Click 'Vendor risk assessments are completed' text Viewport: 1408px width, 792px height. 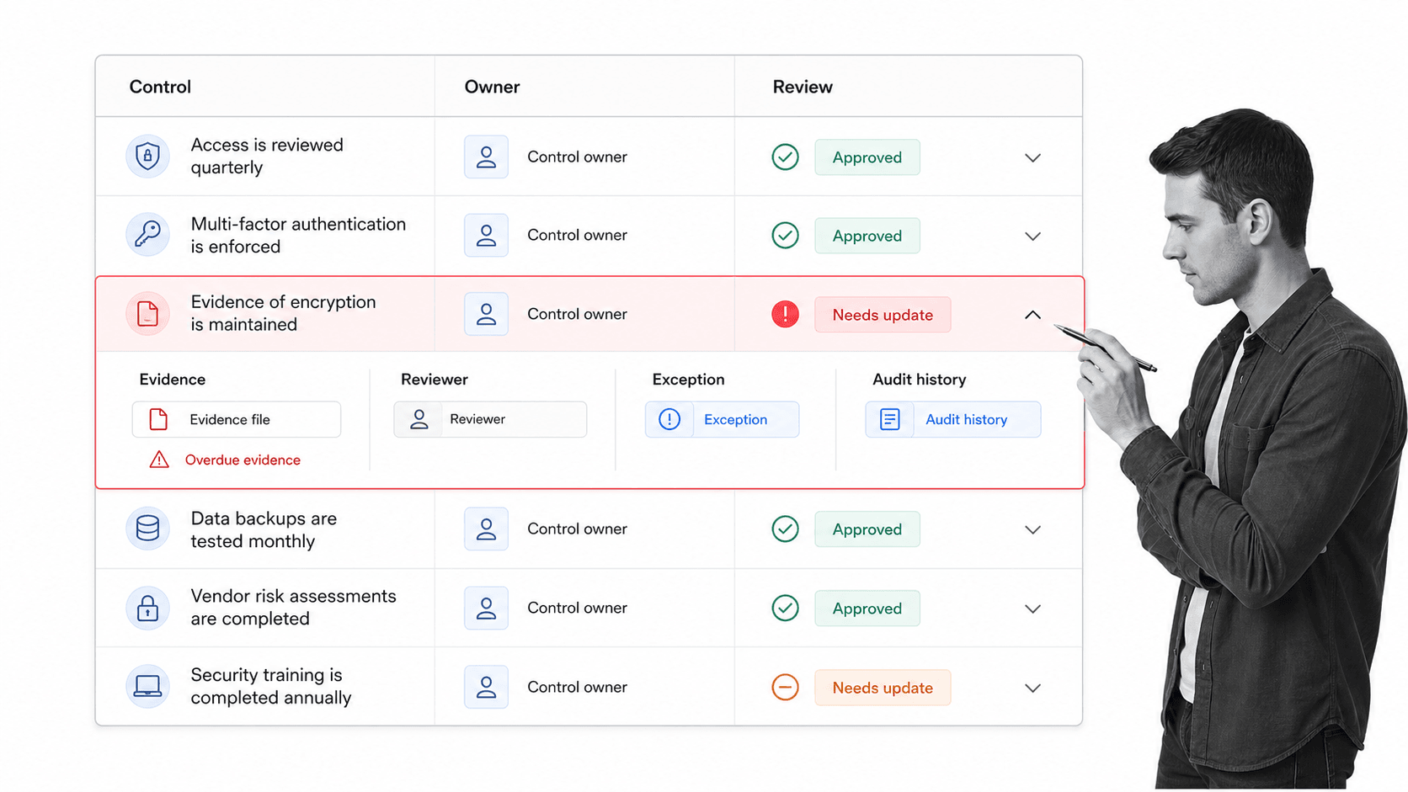click(293, 607)
